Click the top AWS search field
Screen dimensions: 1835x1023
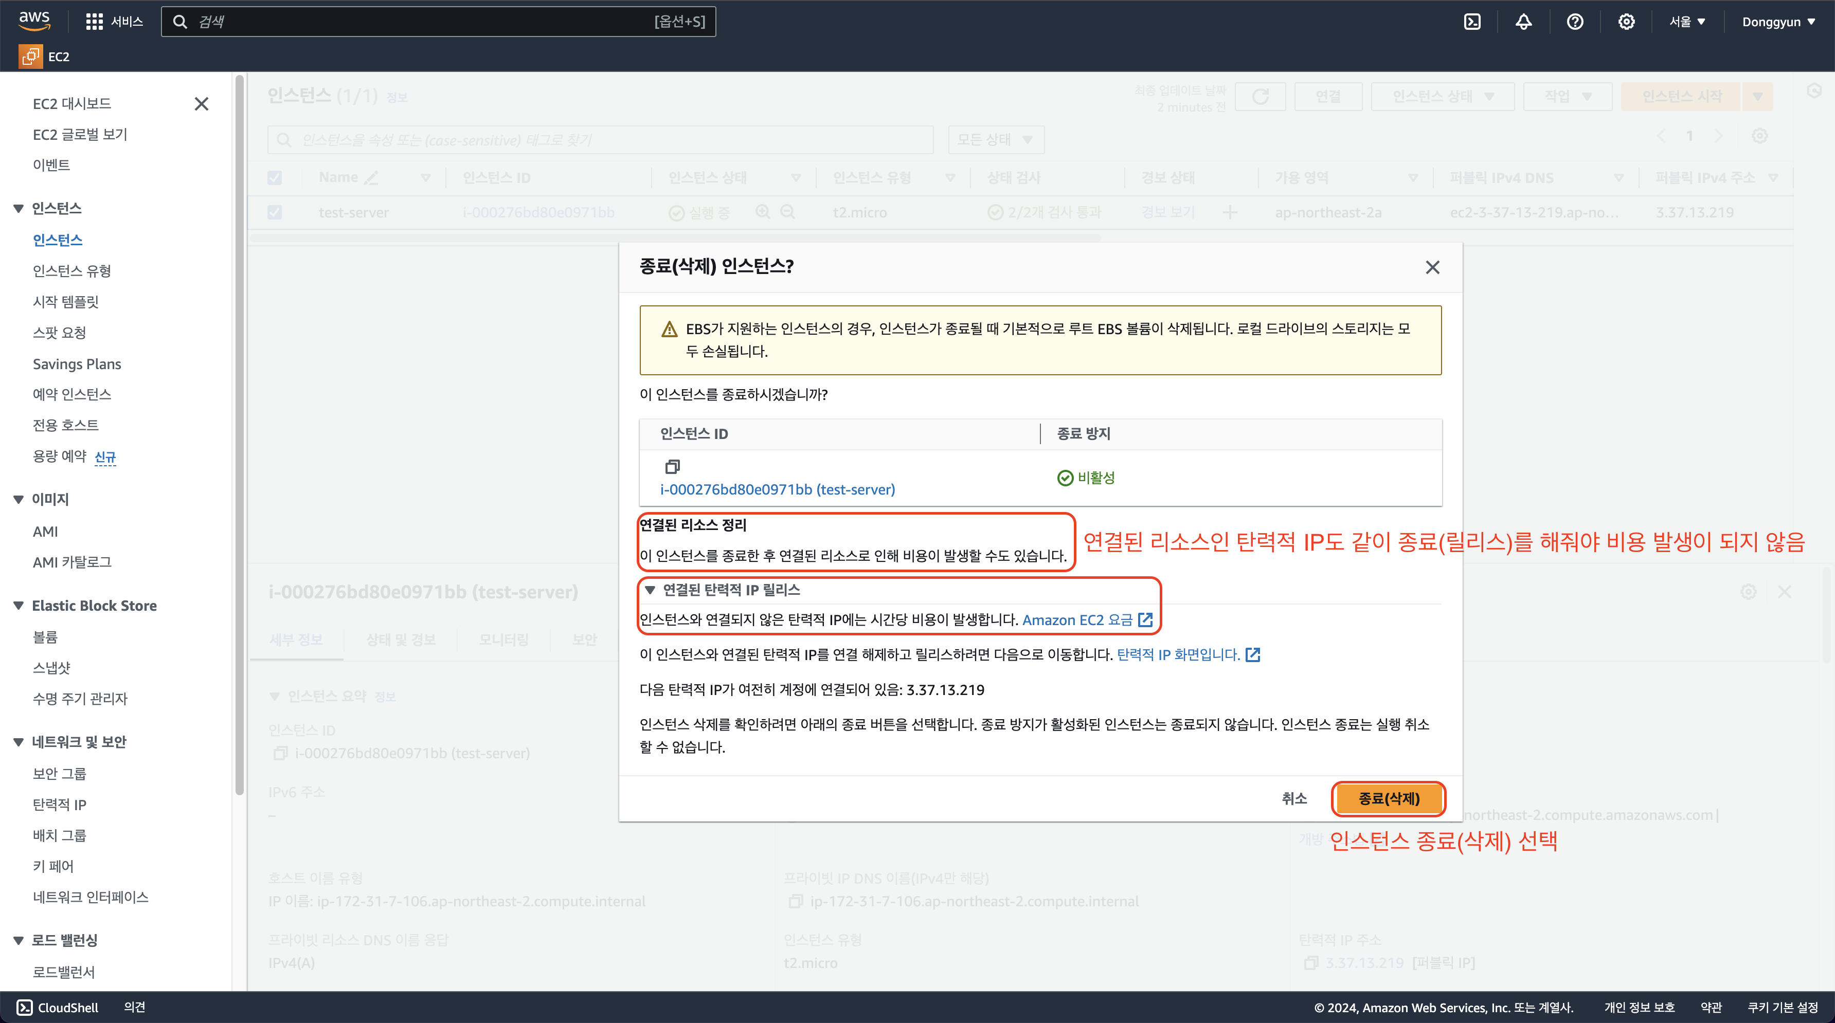427,22
